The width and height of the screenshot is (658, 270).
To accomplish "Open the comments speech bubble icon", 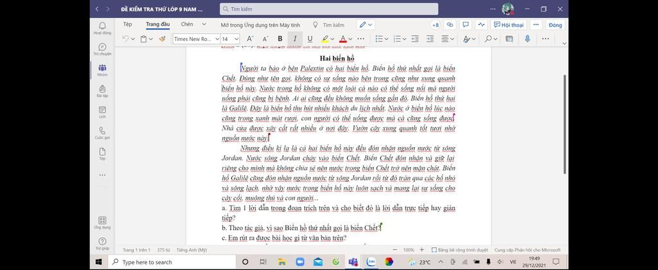I will 465,25.
